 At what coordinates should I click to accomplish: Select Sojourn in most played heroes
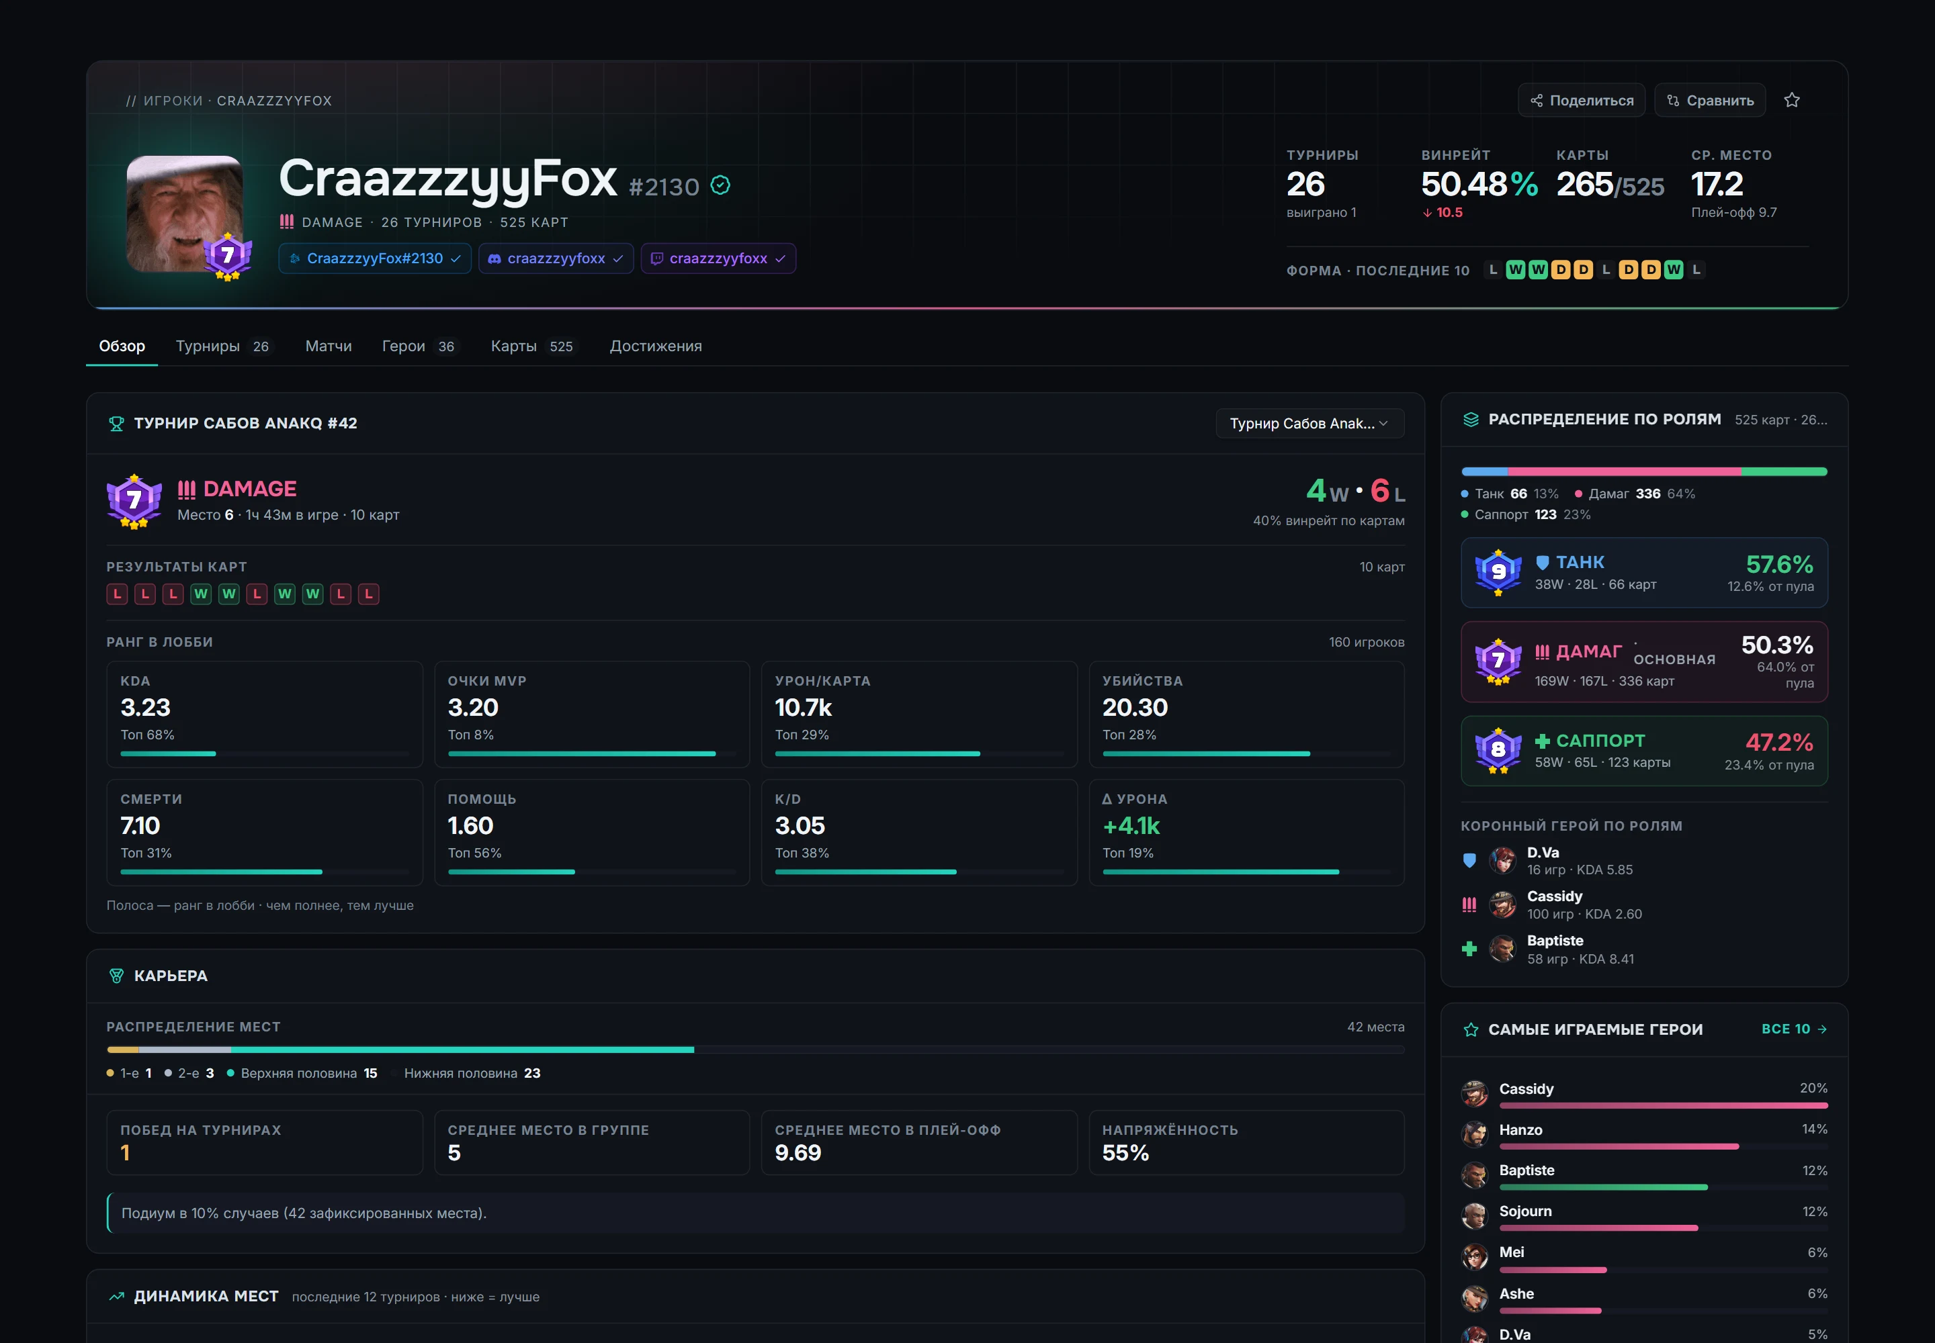[x=1643, y=1217]
